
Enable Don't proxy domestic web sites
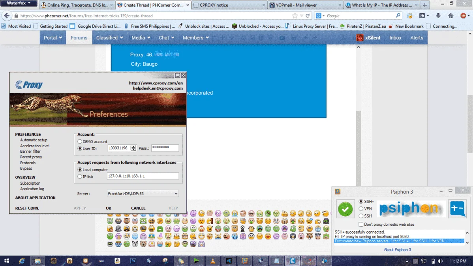[361, 225]
